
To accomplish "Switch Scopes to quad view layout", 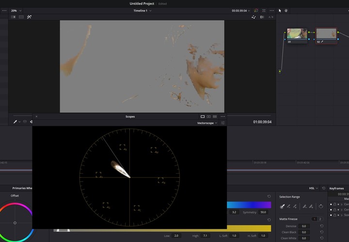I will (x=215, y=117).
